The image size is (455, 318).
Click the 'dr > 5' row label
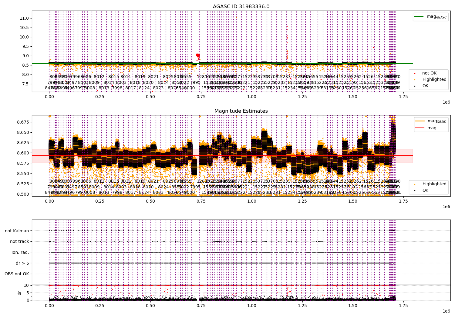click(x=22, y=263)
